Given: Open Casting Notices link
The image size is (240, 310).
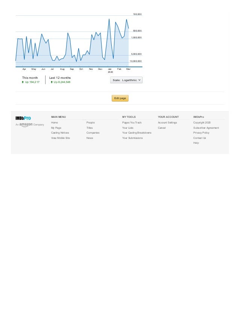Looking at the screenshot, I should (x=60, y=132).
